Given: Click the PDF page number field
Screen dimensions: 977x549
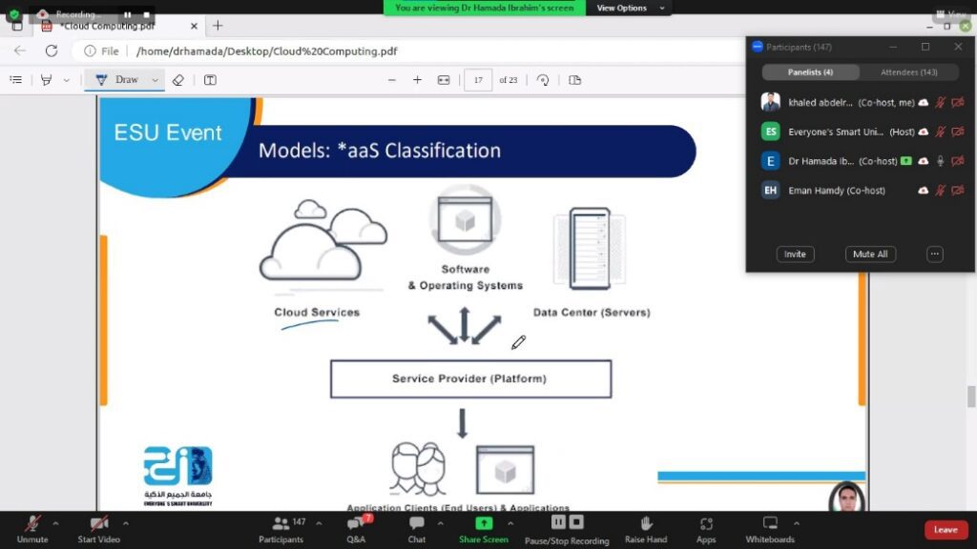Looking at the screenshot, I should (478, 80).
